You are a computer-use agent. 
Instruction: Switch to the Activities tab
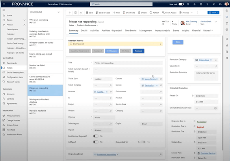click(x=94, y=31)
